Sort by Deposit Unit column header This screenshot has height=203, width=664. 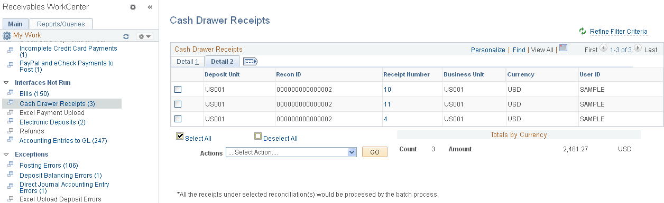pyautogui.click(x=222, y=74)
